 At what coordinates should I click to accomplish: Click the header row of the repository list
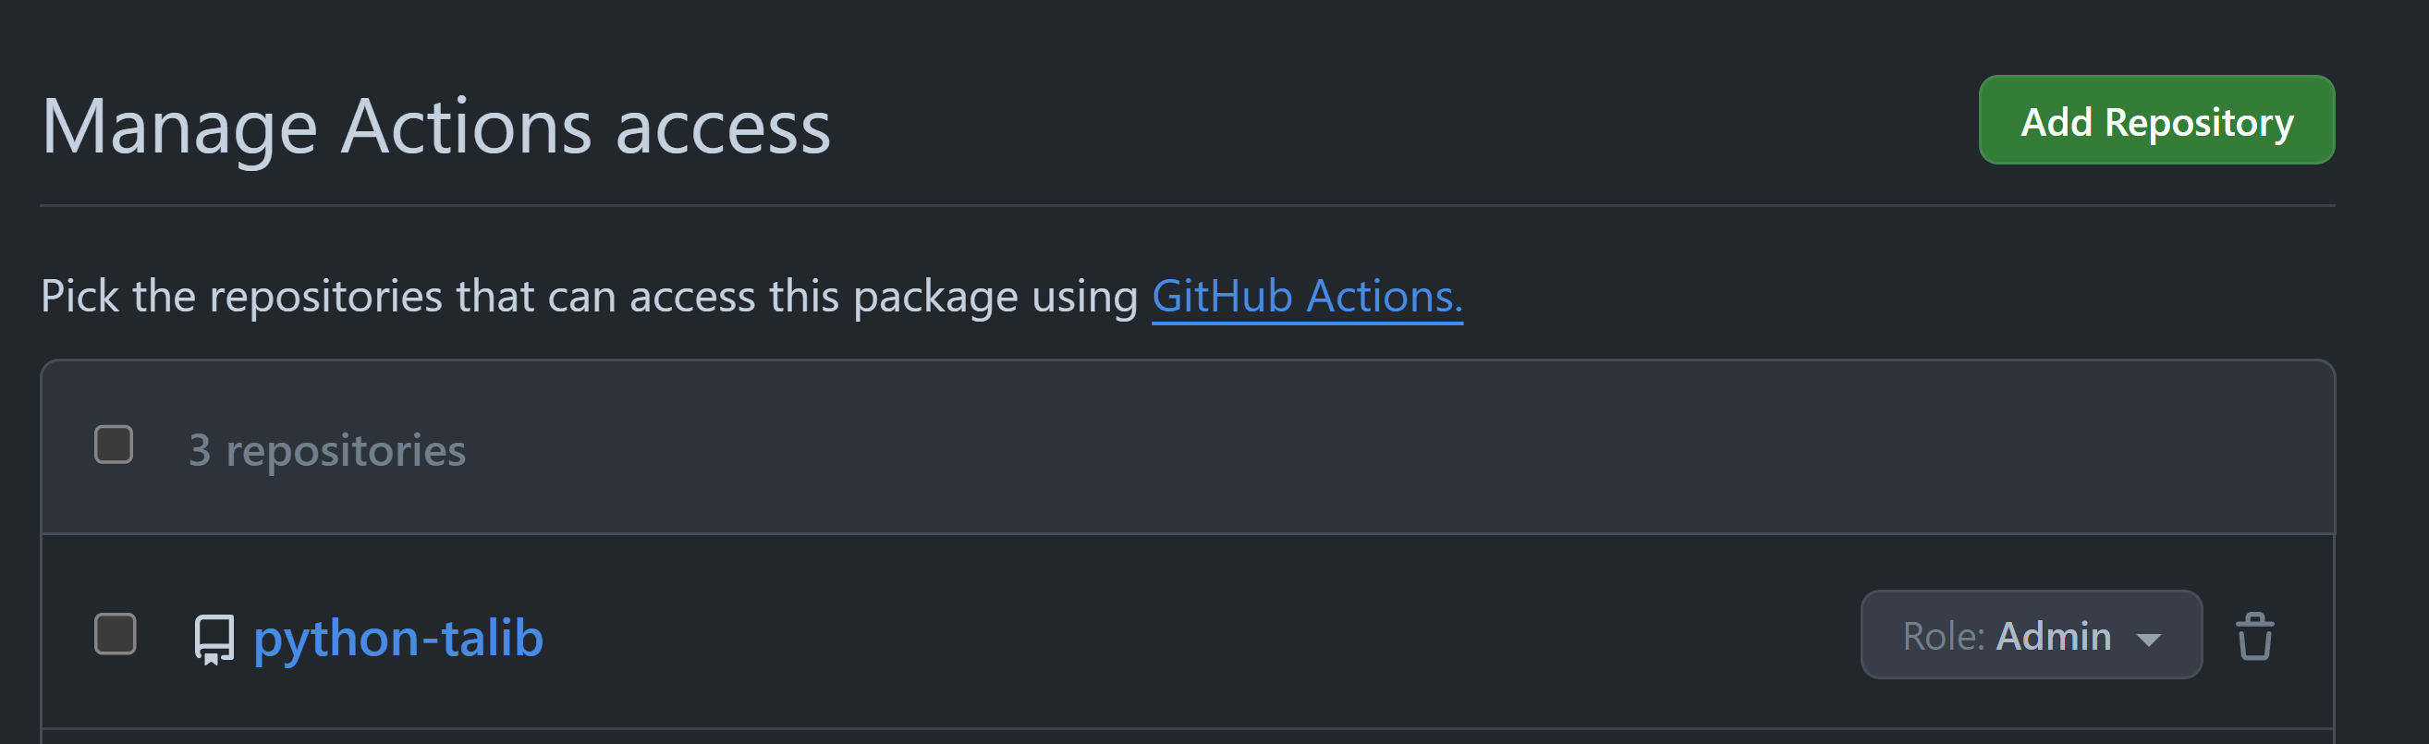(1187, 447)
